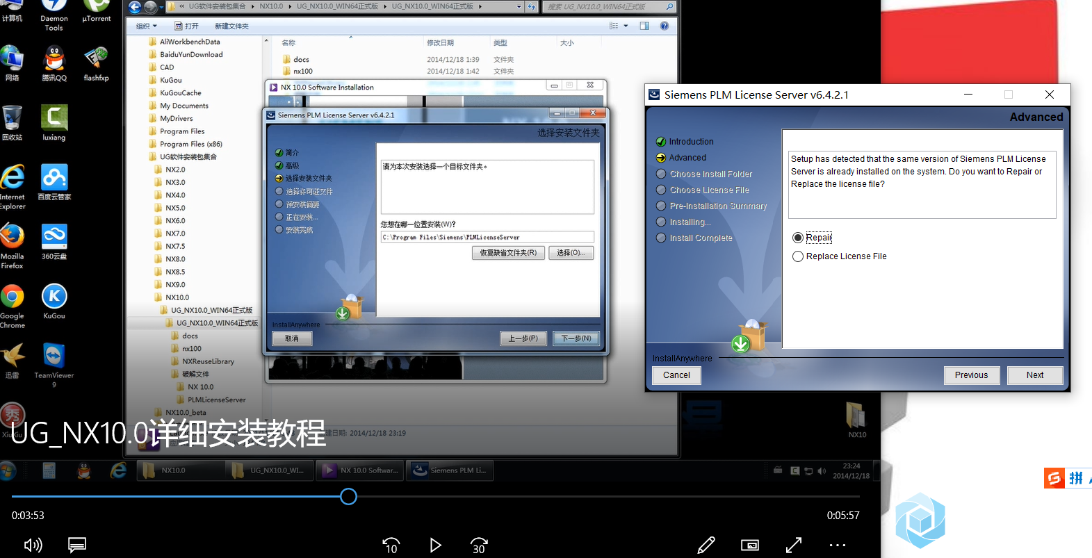Click the 拼 pinyin mode indicator
Screen dimensions: 1092x558
(x=1075, y=478)
